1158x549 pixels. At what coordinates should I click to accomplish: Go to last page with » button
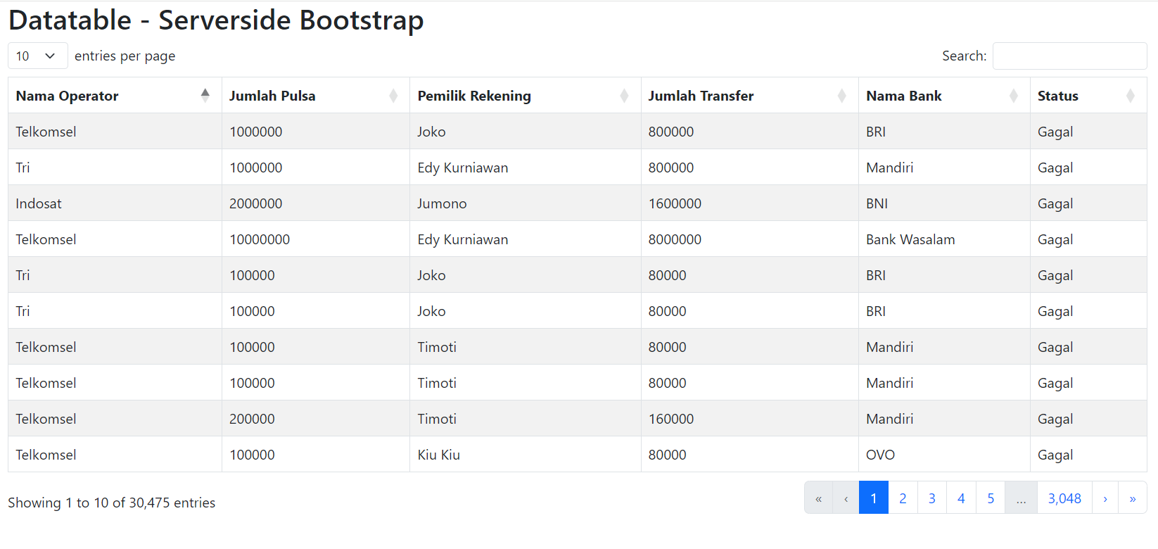click(1133, 498)
